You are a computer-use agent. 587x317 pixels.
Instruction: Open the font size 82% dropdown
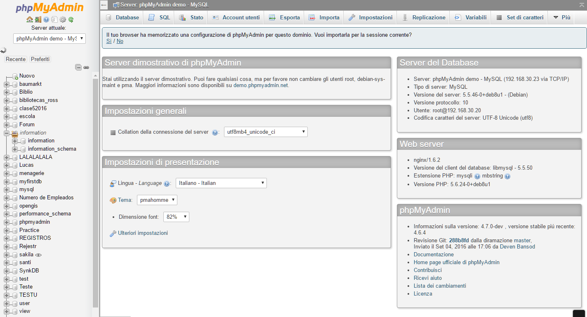pos(176,217)
